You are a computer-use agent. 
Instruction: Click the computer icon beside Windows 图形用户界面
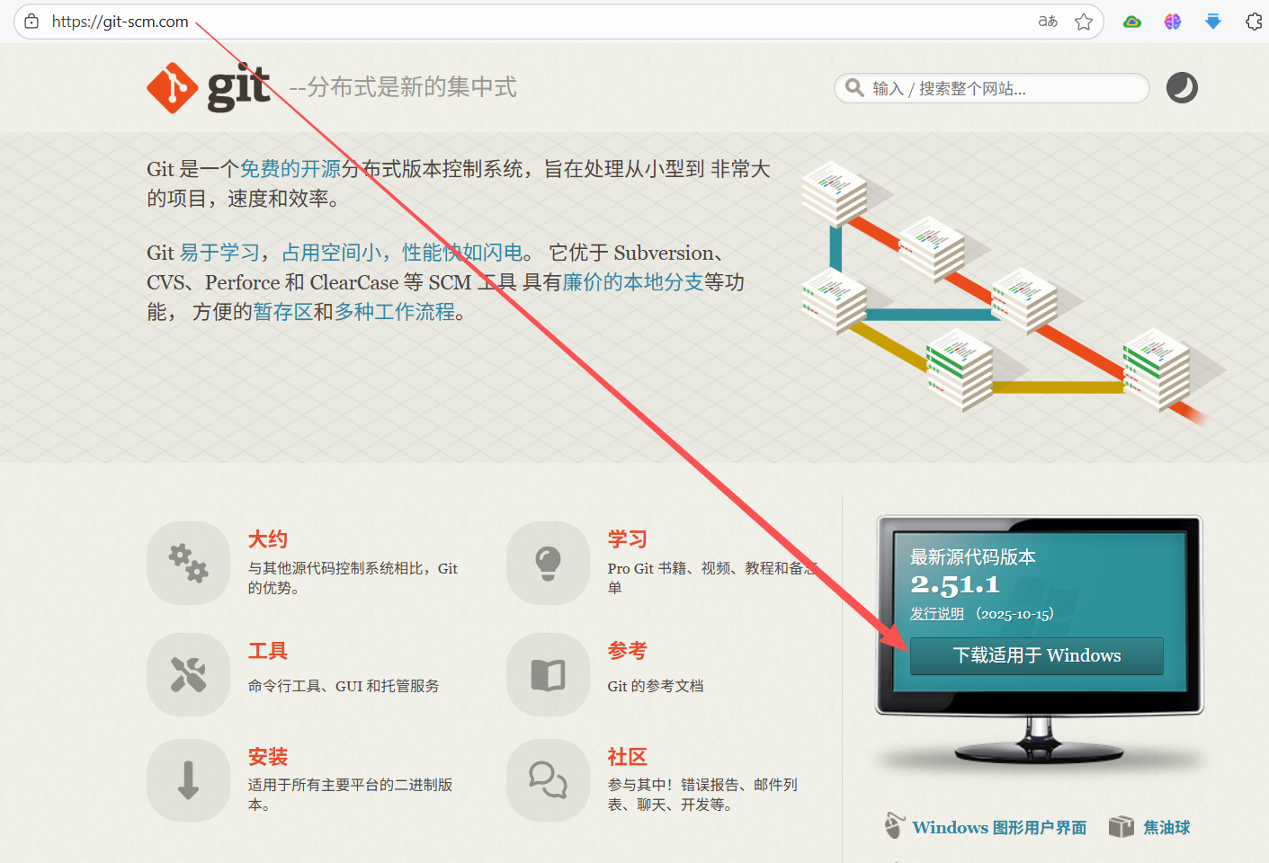pyautogui.click(x=893, y=825)
